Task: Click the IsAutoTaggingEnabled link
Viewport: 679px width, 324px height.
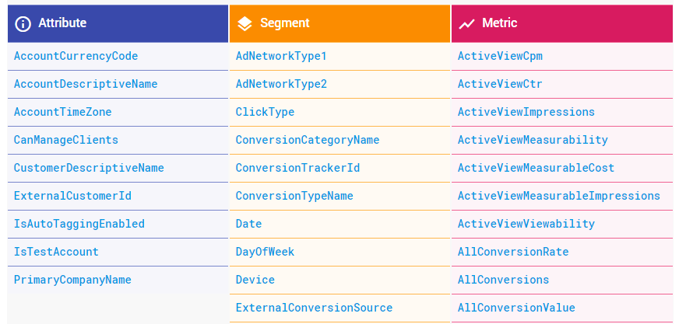Action: point(79,224)
